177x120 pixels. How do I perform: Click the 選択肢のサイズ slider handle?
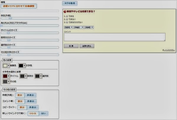click(9, 48)
